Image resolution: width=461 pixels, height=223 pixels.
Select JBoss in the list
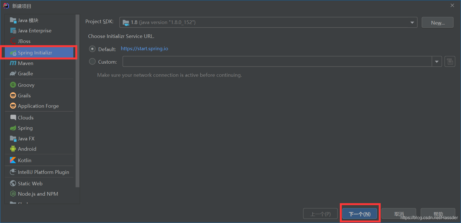click(39, 41)
